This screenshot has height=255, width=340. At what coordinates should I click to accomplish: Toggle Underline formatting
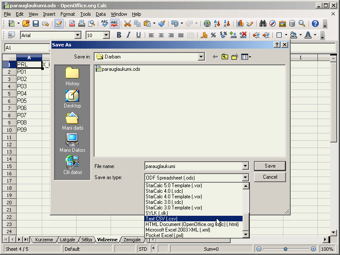click(x=138, y=35)
